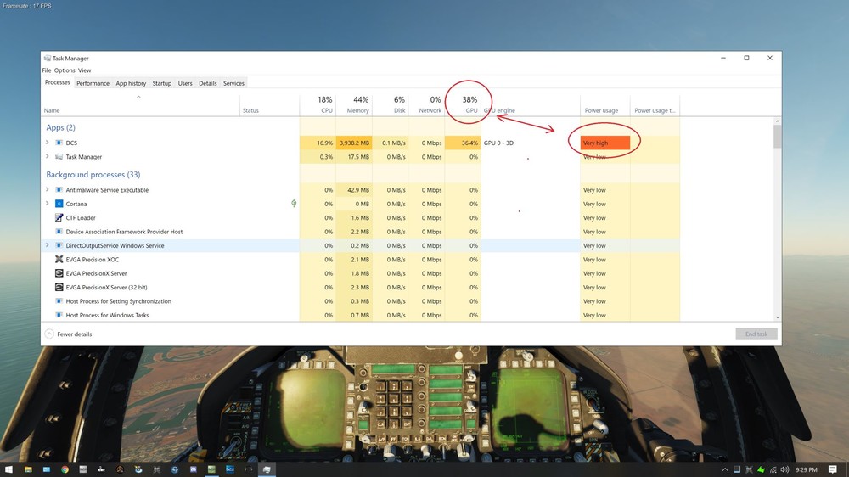Open the Windows Start menu
This screenshot has height=477, width=849.
(x=8, y=469)
